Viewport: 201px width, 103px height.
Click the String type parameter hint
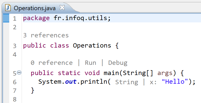click(127, 82)
